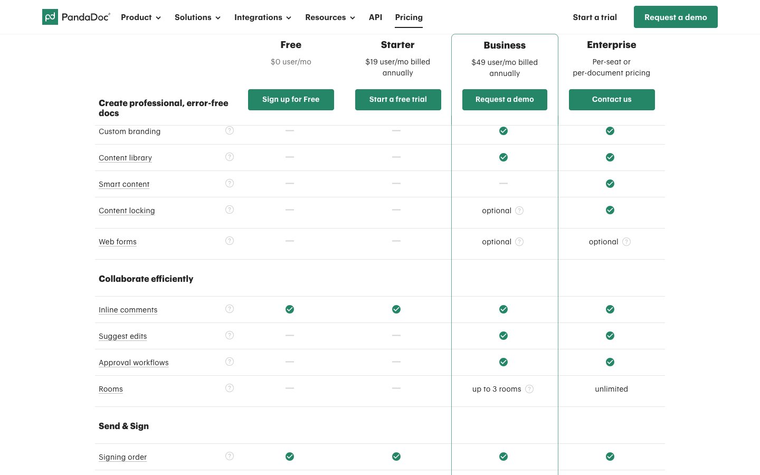Select the Pricing tab
Screen dimensions: 760x475
[x=408, y=17]
